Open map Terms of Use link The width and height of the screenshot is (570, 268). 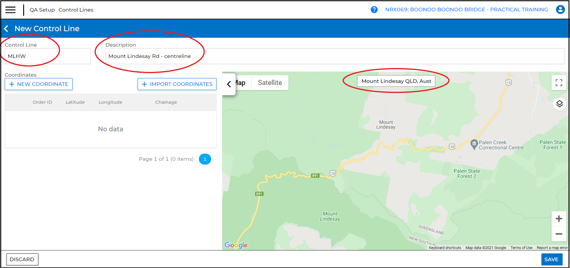(x=521, y=248)
